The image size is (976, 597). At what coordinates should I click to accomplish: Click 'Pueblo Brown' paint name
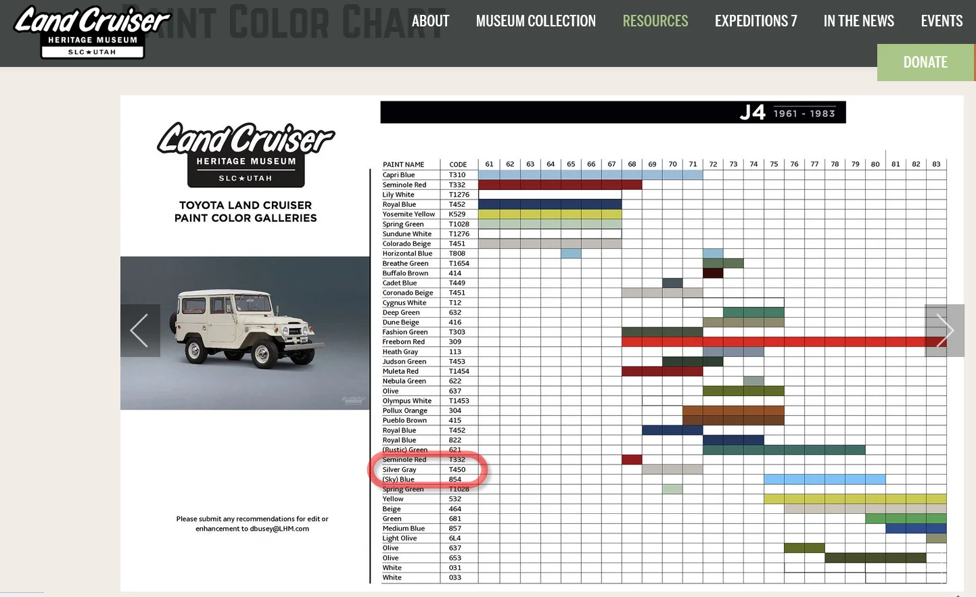pos(404,421)
